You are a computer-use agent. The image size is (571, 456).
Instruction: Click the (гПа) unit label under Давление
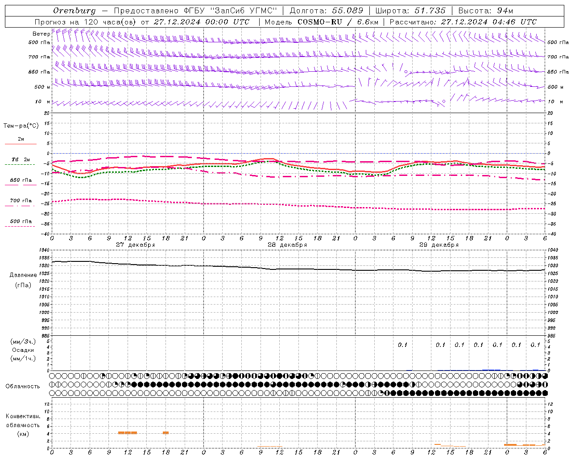[23, 285]
